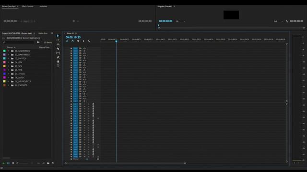Select the Program Scene #1 tab

pyautogui.click(x=165, y=6)
